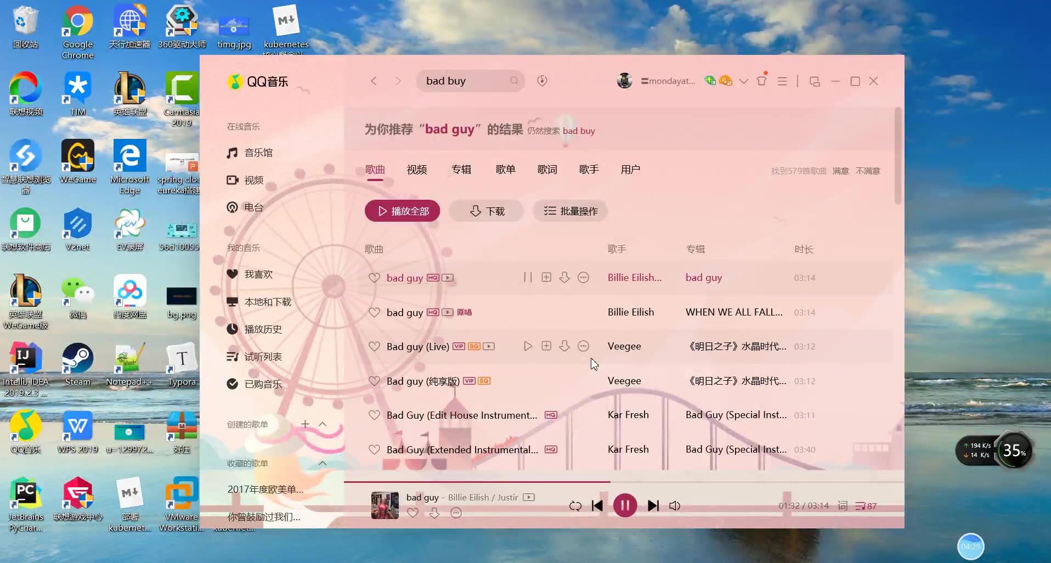1051x563 pixels.
Task: Add Bad guy (Live) to a playlist
Action: pos(546,346)
